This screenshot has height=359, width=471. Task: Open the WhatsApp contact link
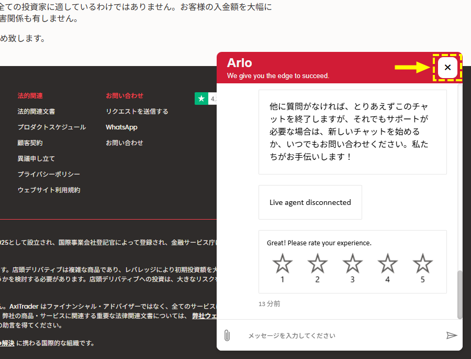click(121, 127)
